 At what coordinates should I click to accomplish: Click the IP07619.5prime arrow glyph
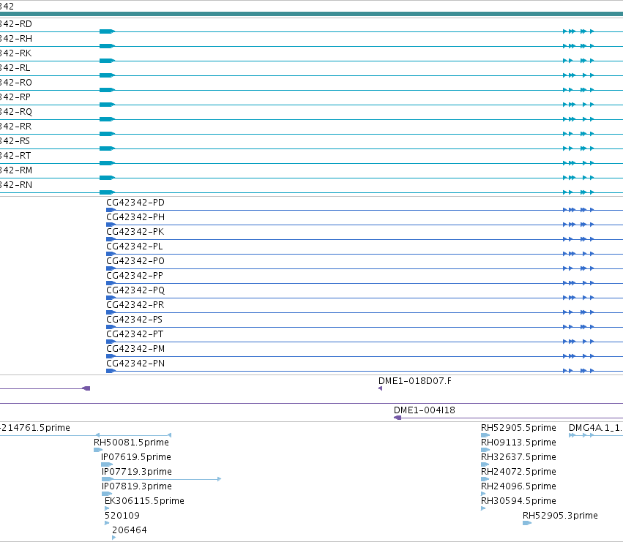107,464
